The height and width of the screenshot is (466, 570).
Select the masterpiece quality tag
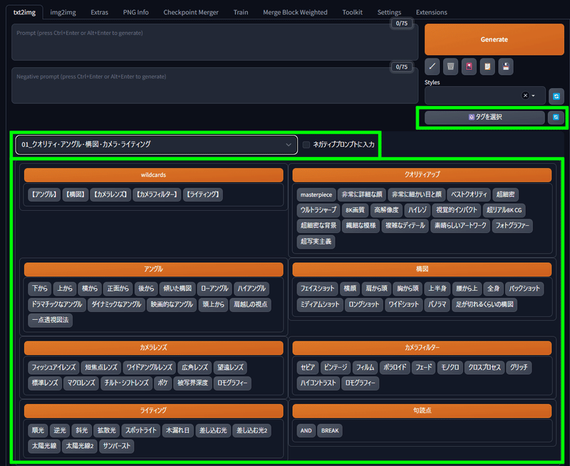coord(316,194)
